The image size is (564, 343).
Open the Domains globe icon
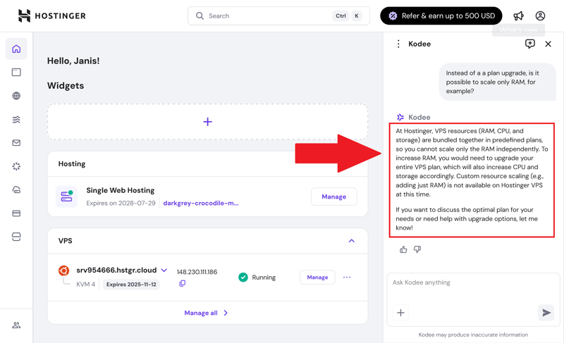pos(16,96)
